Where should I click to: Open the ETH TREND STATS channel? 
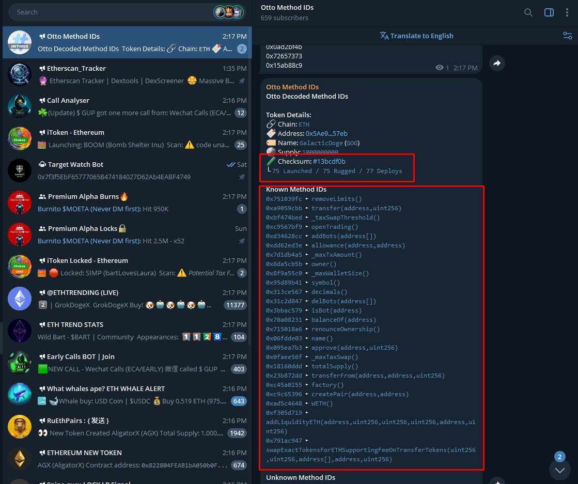pos(127,331)
